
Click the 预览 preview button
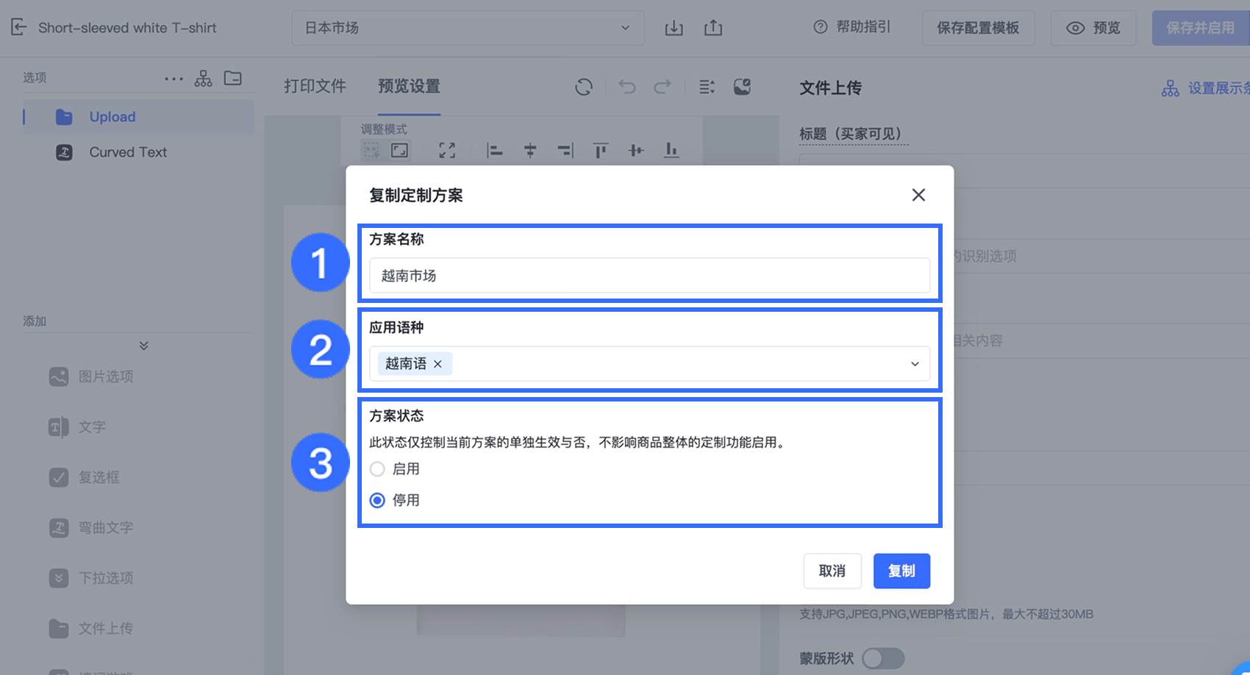tap(1093, 28)
